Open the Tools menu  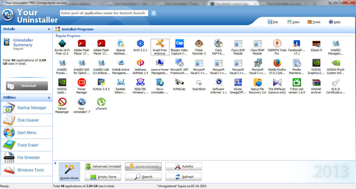tap(314, 22)
